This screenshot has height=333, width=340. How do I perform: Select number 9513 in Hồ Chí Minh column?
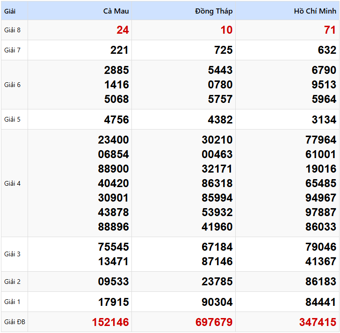[x=324, y=85]
